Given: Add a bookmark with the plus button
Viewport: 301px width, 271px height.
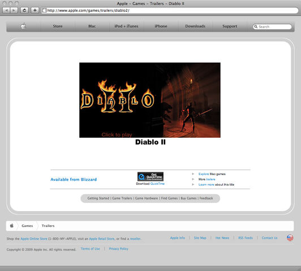Looking at the screenshot, I should (x=35, y=10).
